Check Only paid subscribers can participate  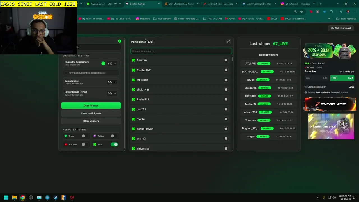tap(66, 73)
